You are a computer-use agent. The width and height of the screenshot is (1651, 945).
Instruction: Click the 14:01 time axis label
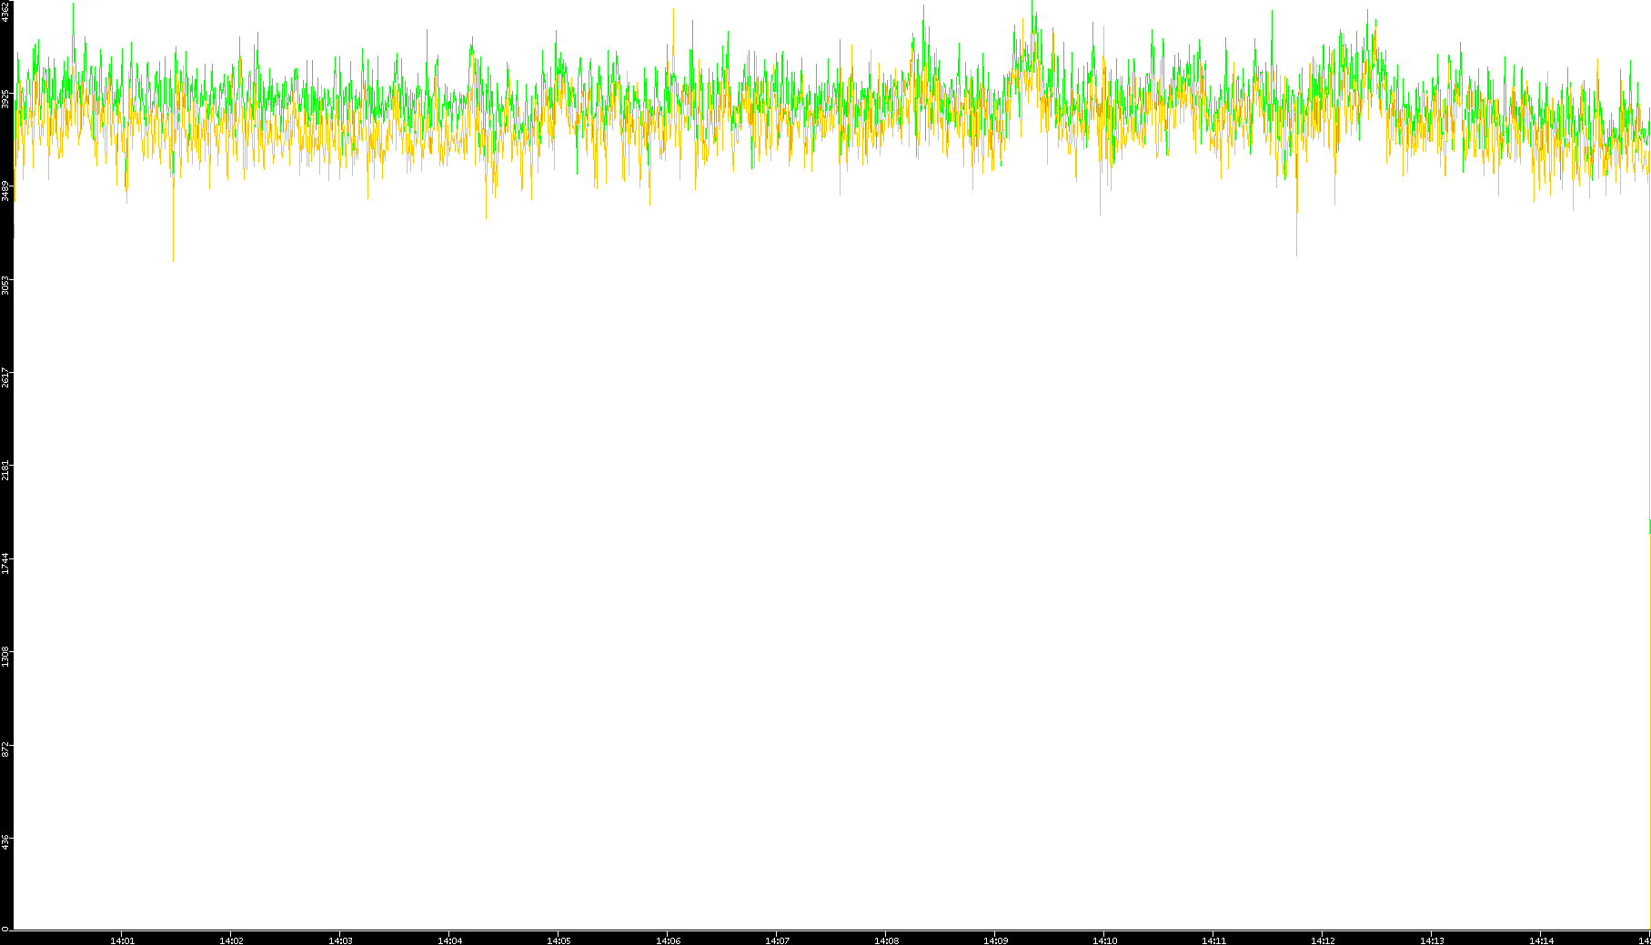[x=122, y=940]
